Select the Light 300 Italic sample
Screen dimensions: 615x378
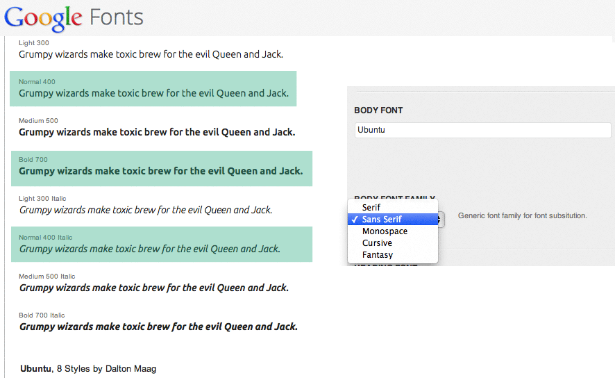[146, 205]
